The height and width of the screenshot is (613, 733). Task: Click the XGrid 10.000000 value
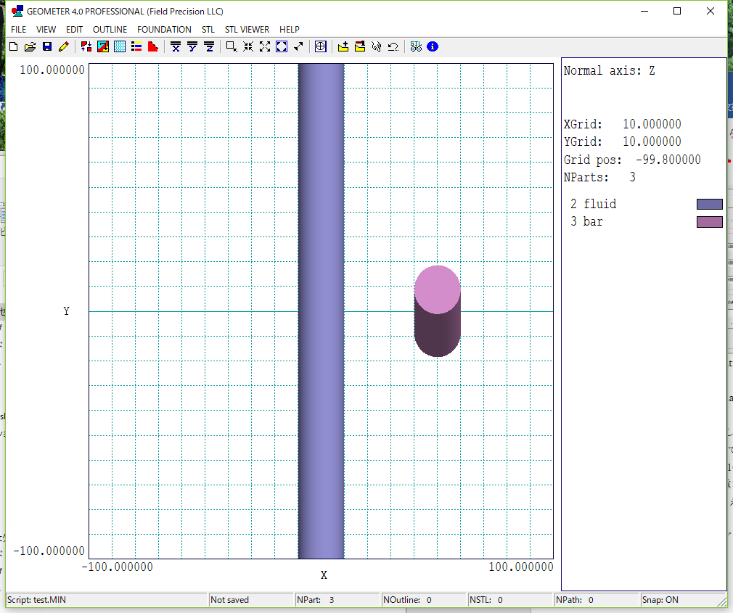652,124
